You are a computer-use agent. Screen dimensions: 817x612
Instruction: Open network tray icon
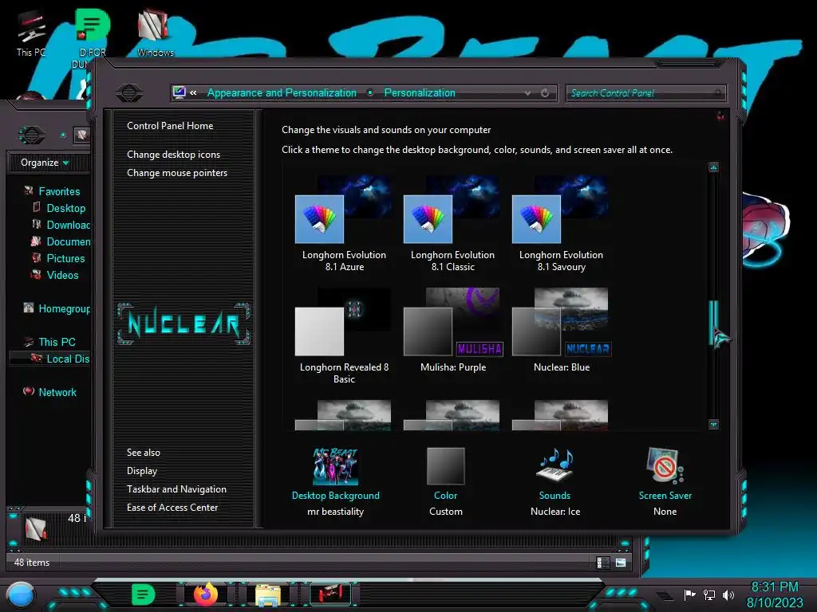(709, 594)
